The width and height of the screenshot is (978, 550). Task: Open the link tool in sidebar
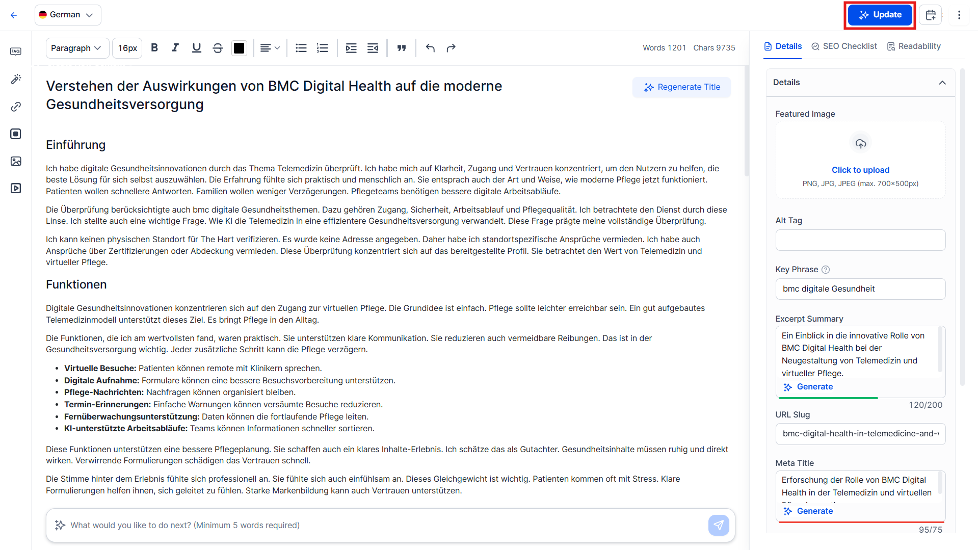tap(16, 107)
